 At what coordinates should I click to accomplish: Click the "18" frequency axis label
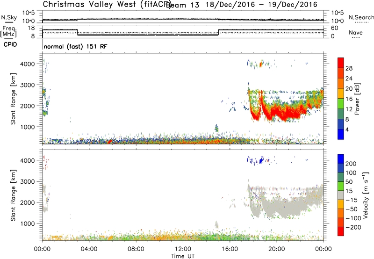click(x=31, y=28)
